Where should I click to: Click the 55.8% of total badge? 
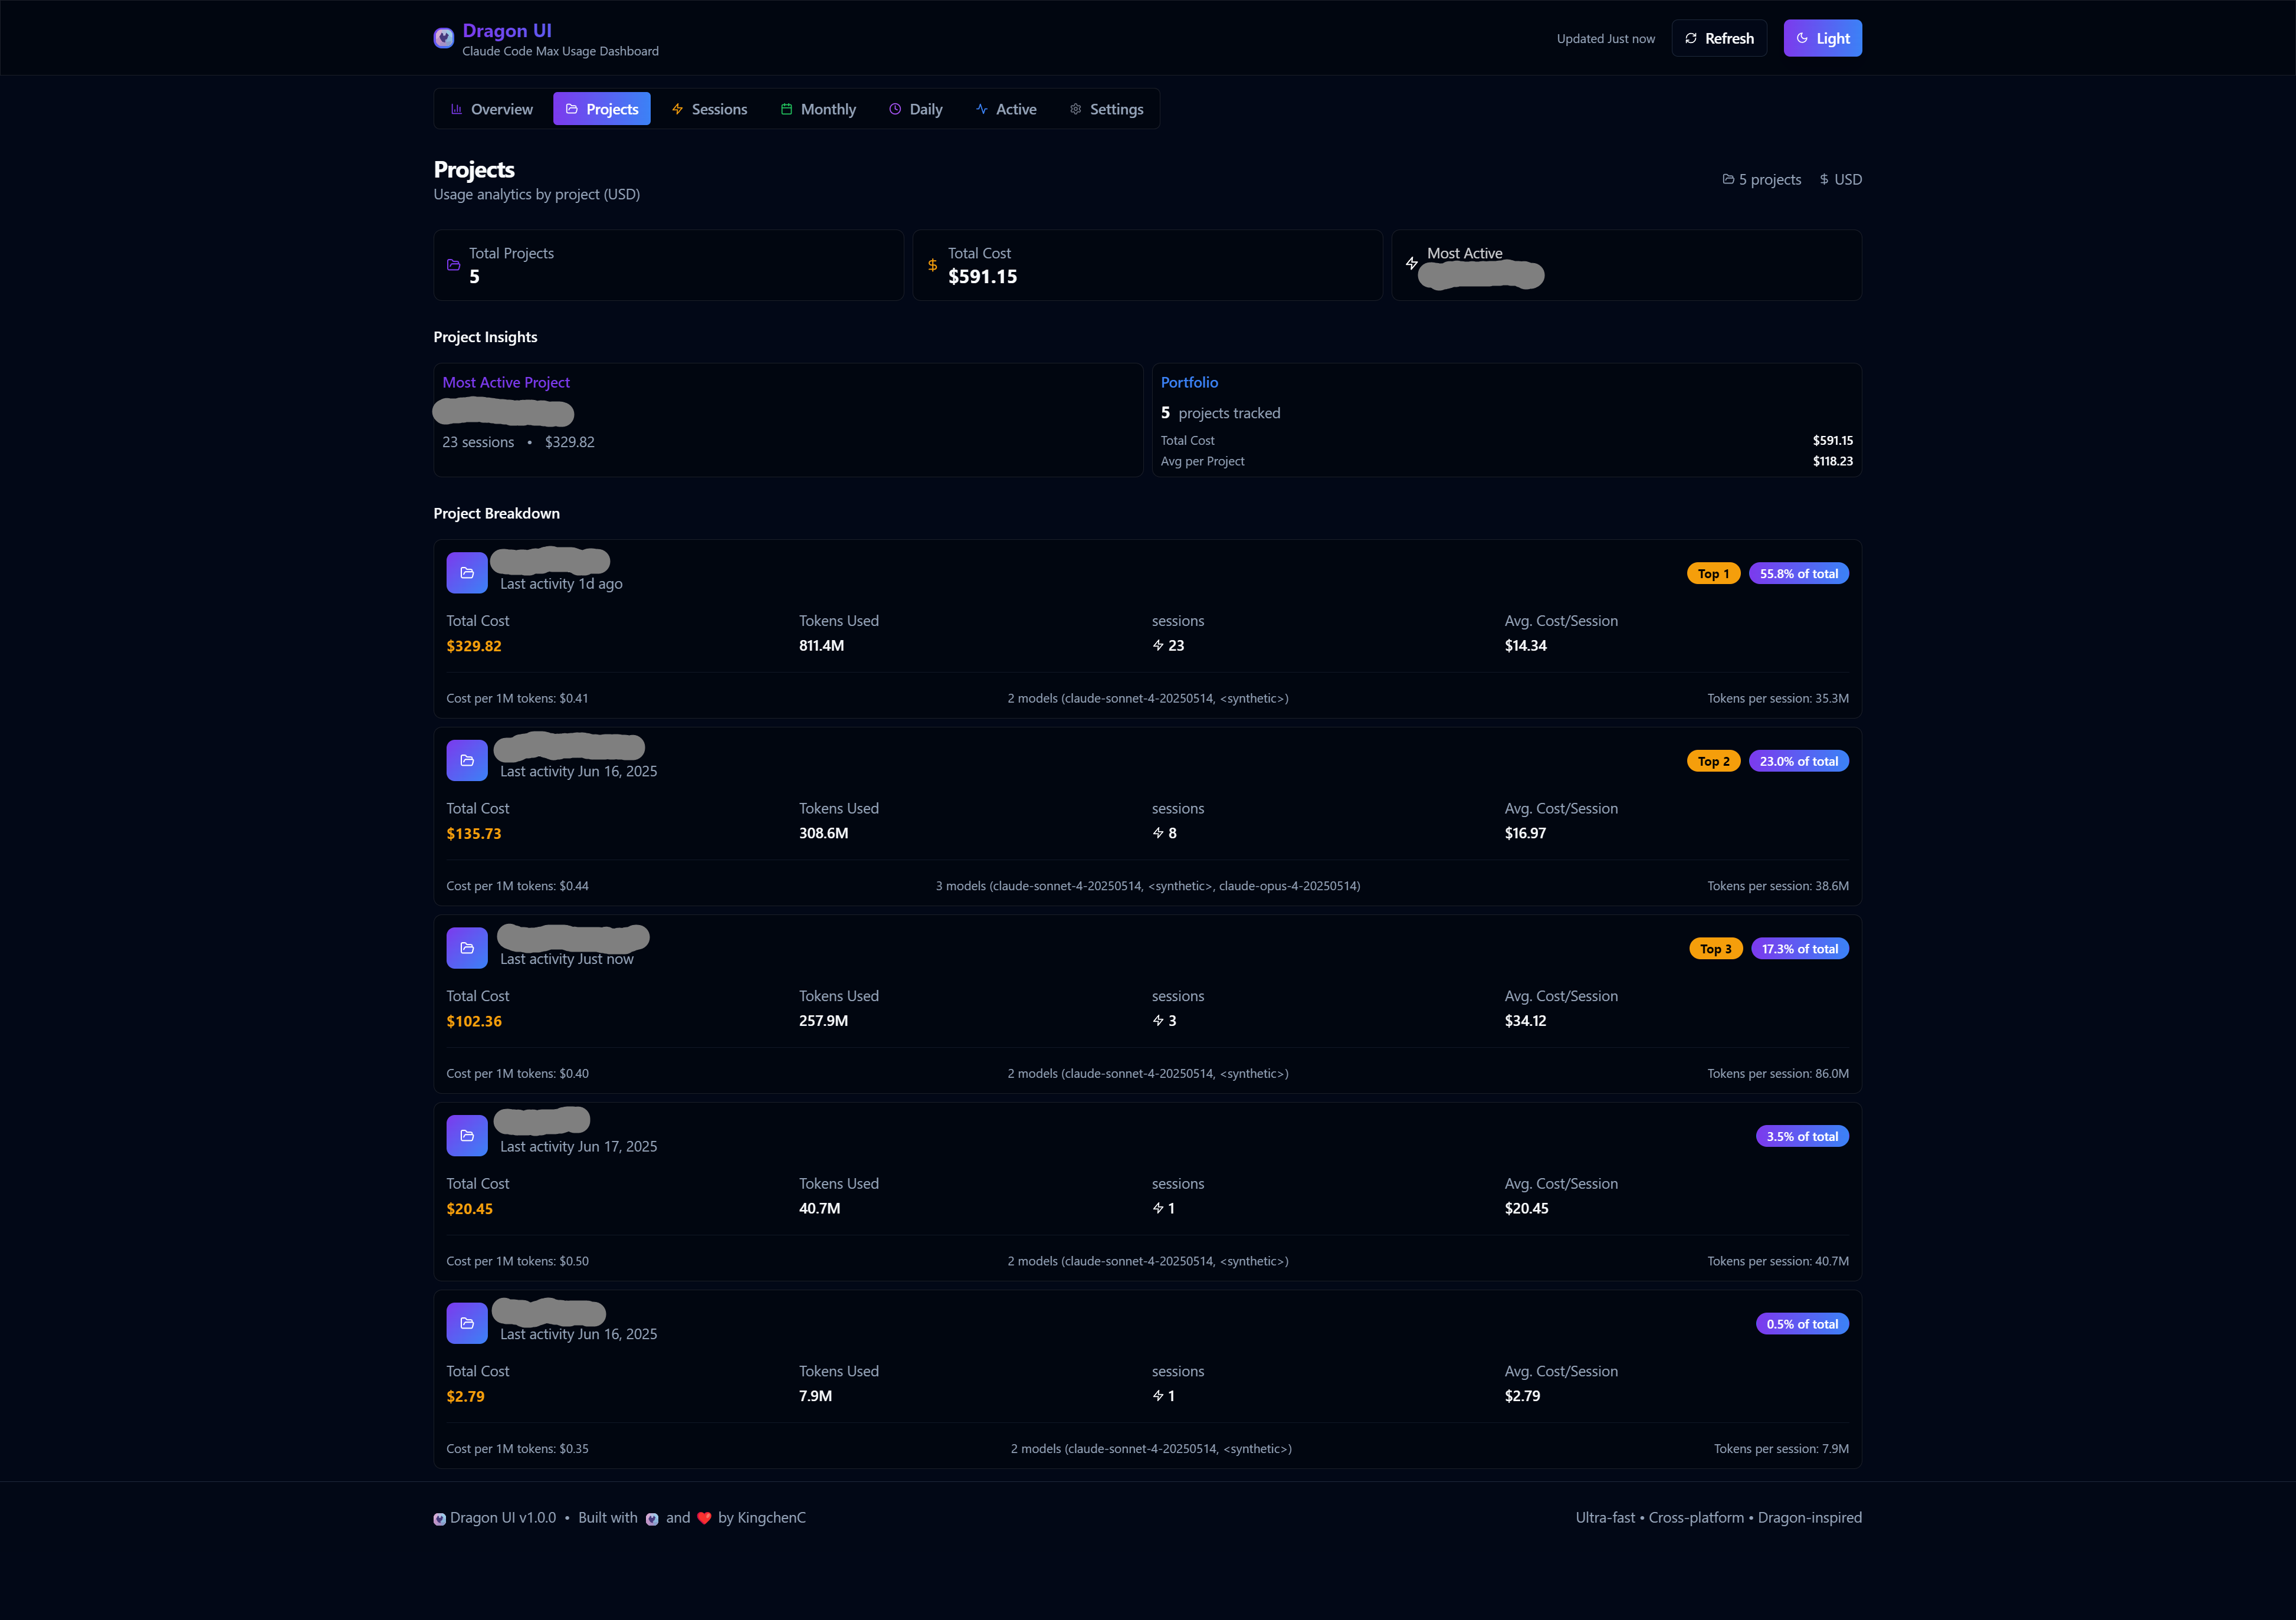1798,573
